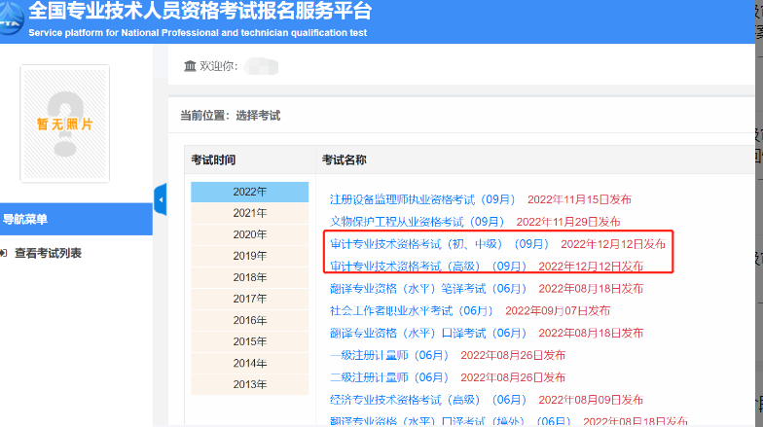This screenshot has height=427, width=763.
Task: Click the bullet icon beside 查看考试列表
Action: [x=6, y=254]
